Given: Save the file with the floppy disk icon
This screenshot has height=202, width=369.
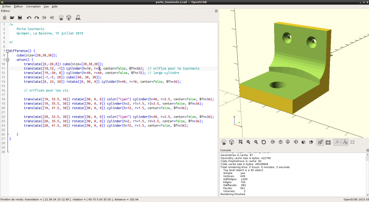Looking at the screenshot, I should (x=20, y=17).
